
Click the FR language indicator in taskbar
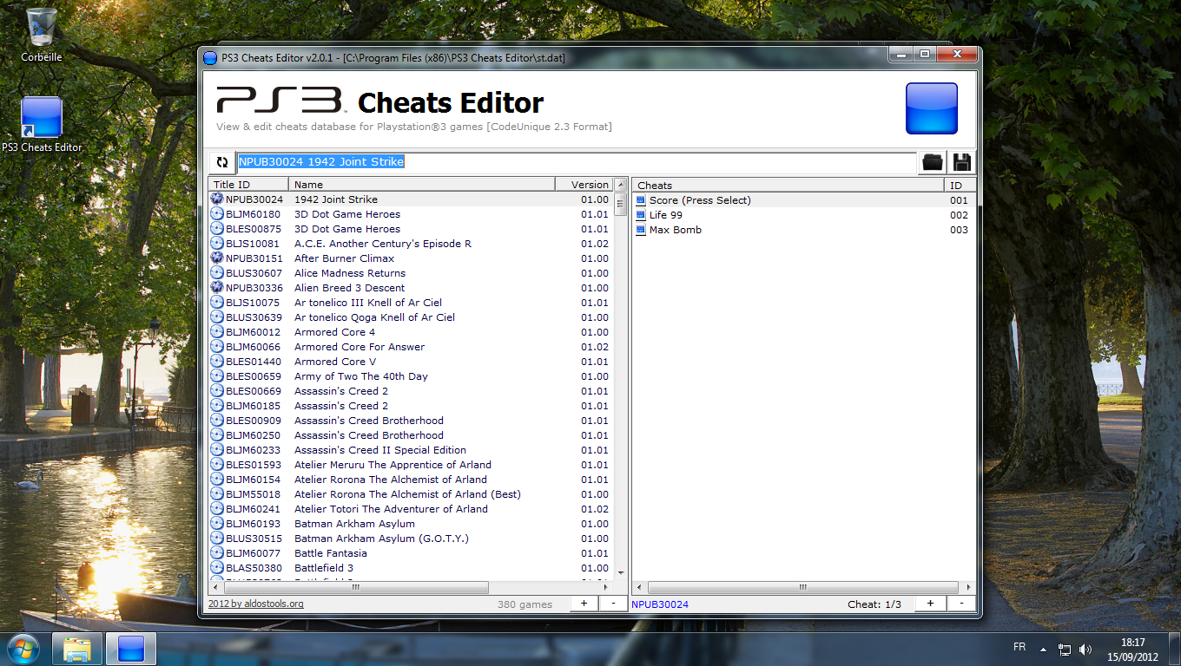tap(1019, 647)
